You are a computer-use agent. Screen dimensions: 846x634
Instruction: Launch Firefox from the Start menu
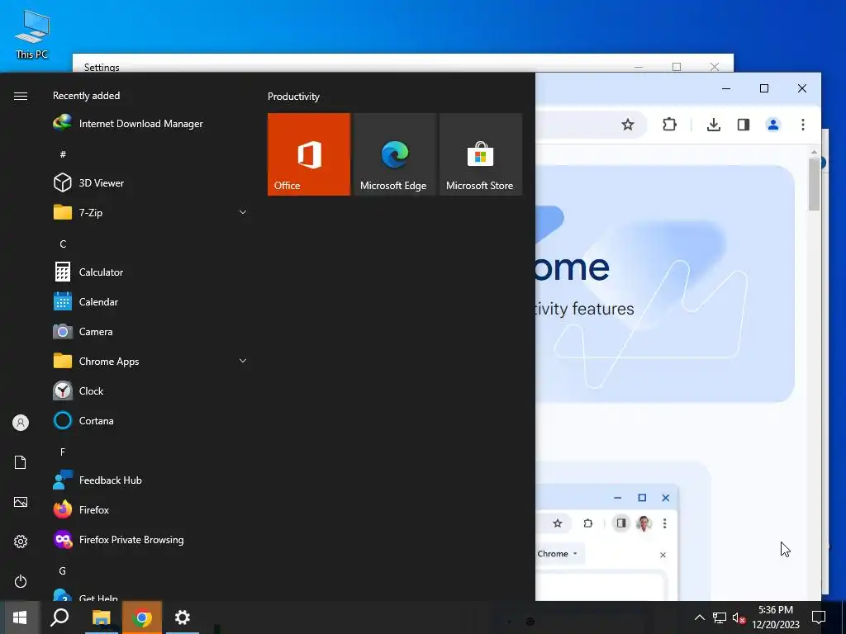click(151, 509)
